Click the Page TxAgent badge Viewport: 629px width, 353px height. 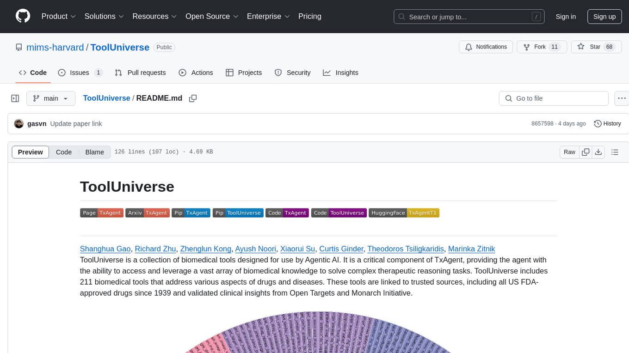pos(101,213)
